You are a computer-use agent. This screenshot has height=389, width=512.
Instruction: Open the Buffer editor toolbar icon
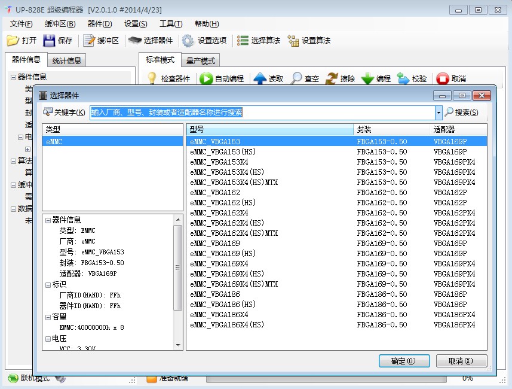point(89,41)
